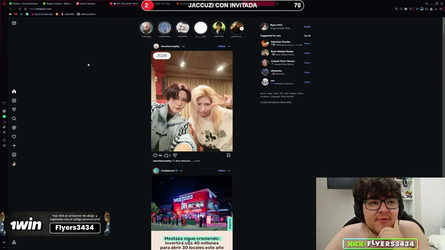Open the Instagram logo in the sidebar
The width and height of the screenshot is (445, 250).
point(14,23)
